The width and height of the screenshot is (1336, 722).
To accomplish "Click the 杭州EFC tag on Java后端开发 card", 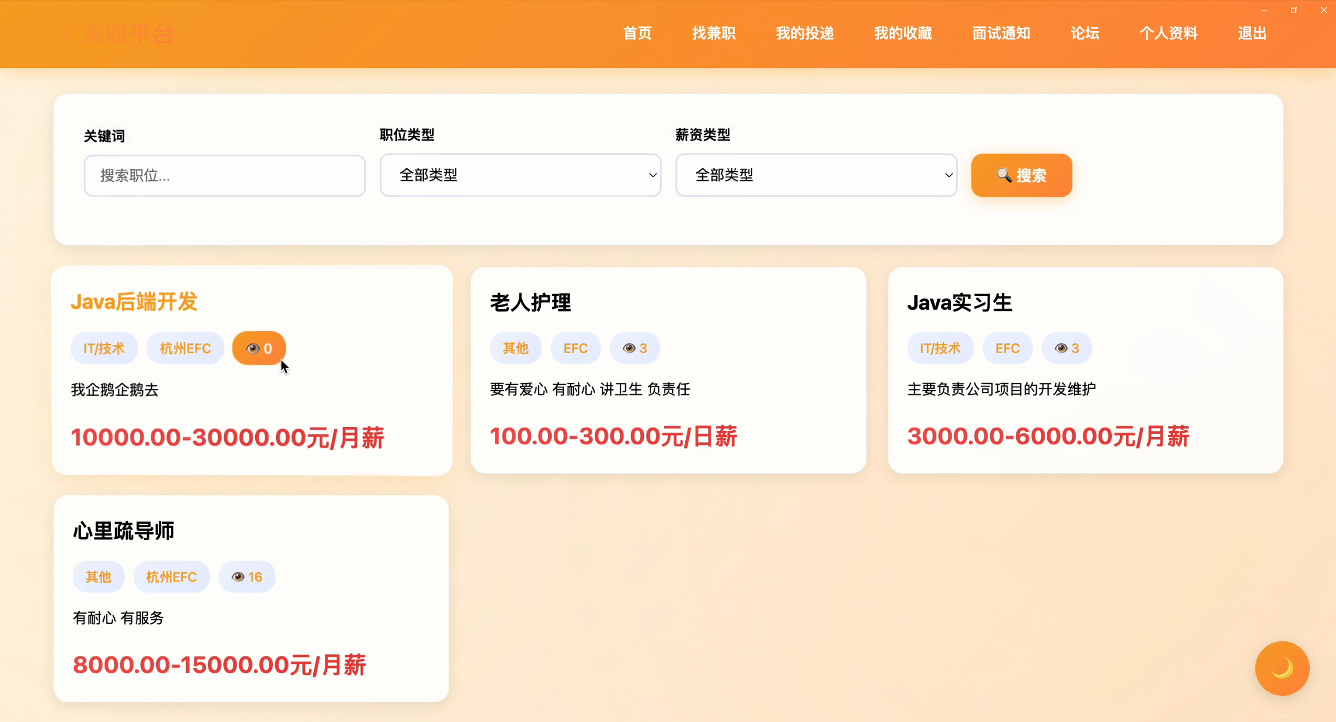I will click(185, 348).
